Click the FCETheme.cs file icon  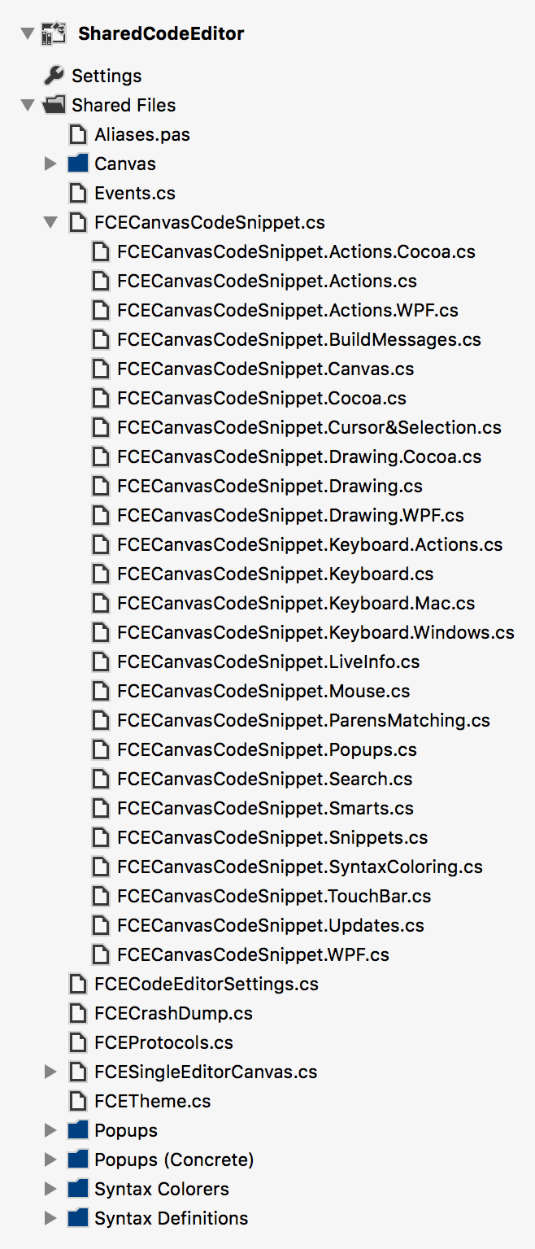(78, 1101)
